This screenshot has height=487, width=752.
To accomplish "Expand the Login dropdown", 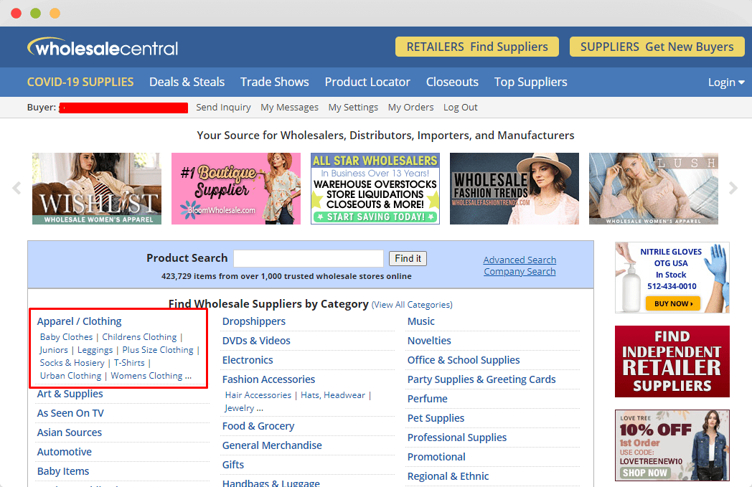I will [726, 82].
